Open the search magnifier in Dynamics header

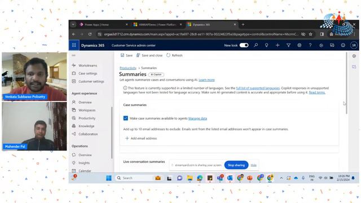[256, 45]
